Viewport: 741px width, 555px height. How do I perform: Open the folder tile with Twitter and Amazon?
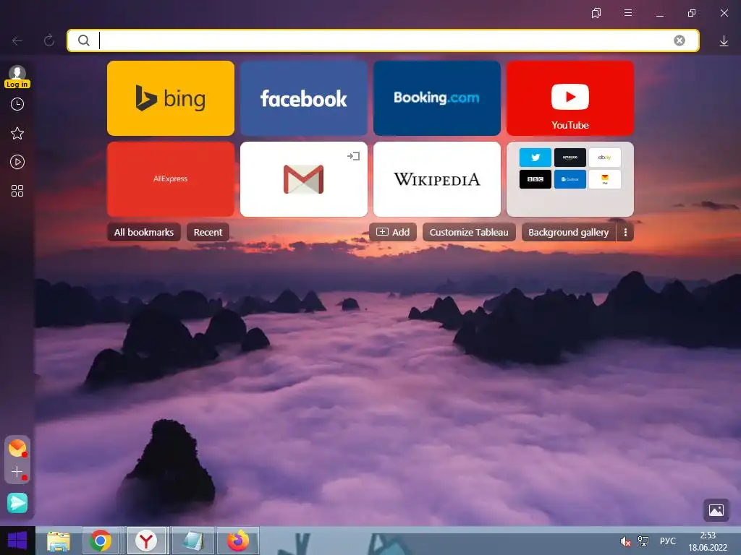(x=570, y=179)
